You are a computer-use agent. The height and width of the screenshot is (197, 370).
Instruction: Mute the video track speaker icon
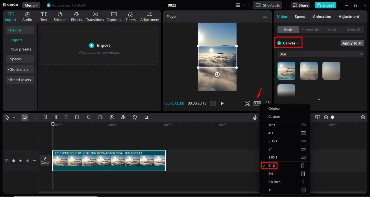[27, 161]
